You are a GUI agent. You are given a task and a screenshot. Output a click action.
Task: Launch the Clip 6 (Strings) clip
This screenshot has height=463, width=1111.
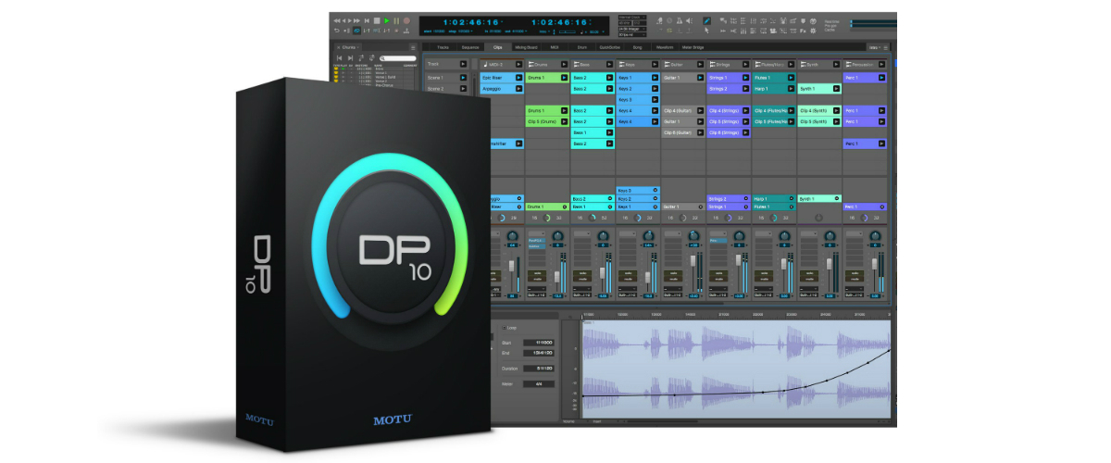point(746,132)
